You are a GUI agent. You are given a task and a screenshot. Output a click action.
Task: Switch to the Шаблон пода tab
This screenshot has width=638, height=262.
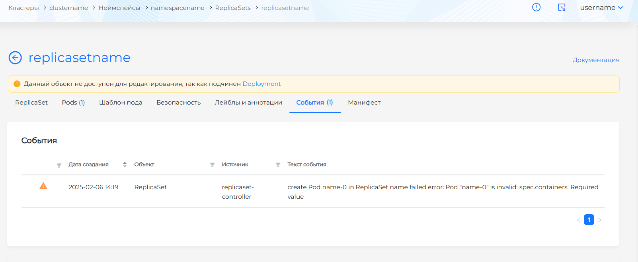pos(121,103)
